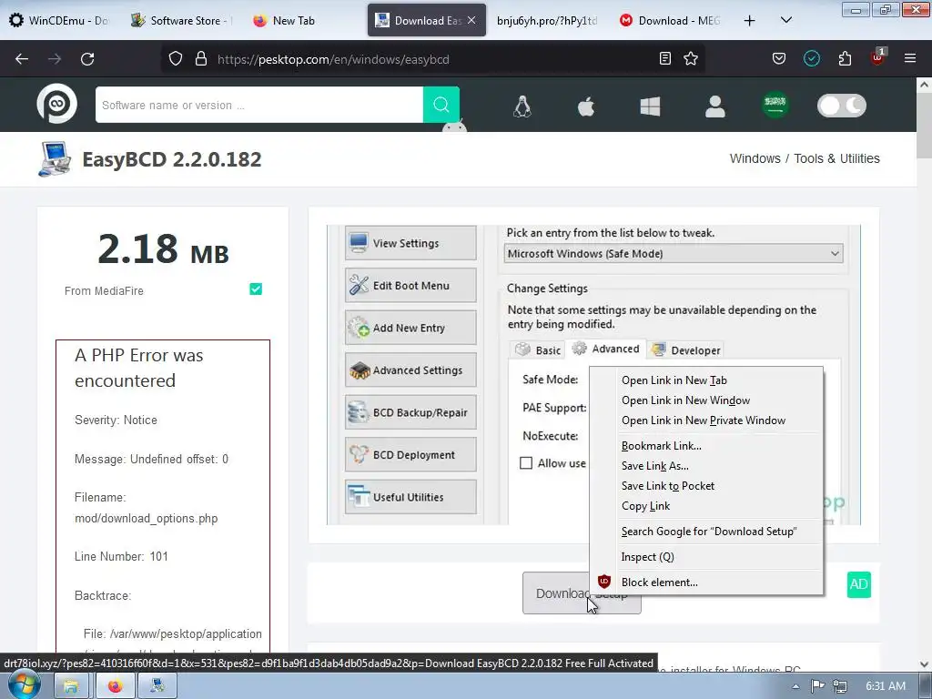Image resolution: width=932 pixels, height=699 pixels.
Task: Click the Action Center flag tray icon
Action: pyautogui.click(x=818, y=686)
